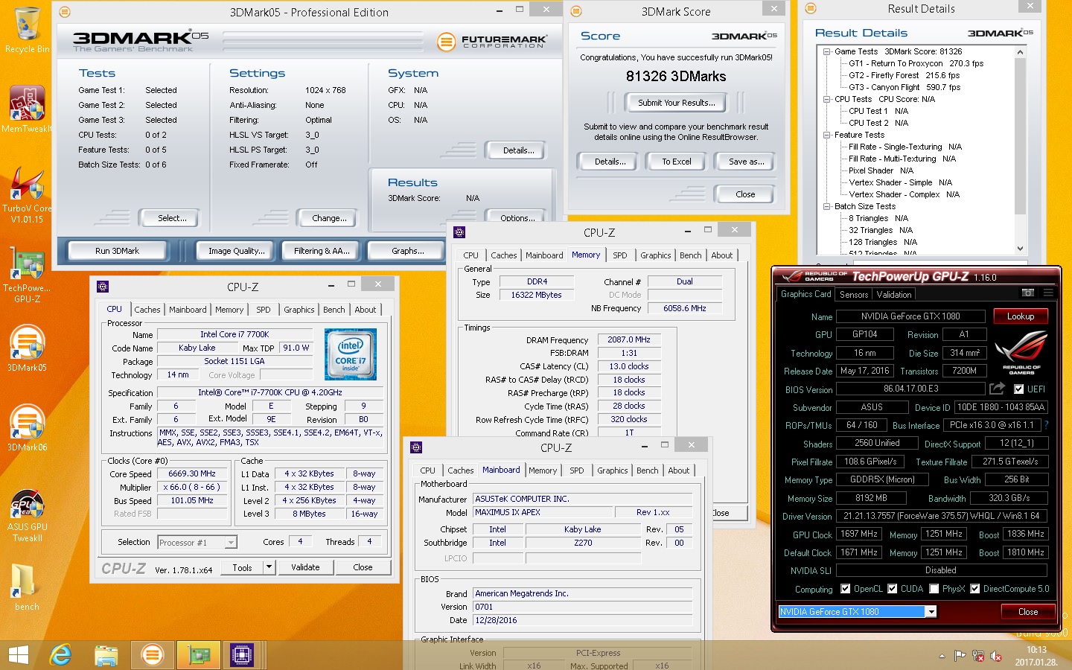This screenshot has width=1072, height=670.
Task: Click the BIOS export arrow icon in GPU-Z
Action: (x=997, y=389)
